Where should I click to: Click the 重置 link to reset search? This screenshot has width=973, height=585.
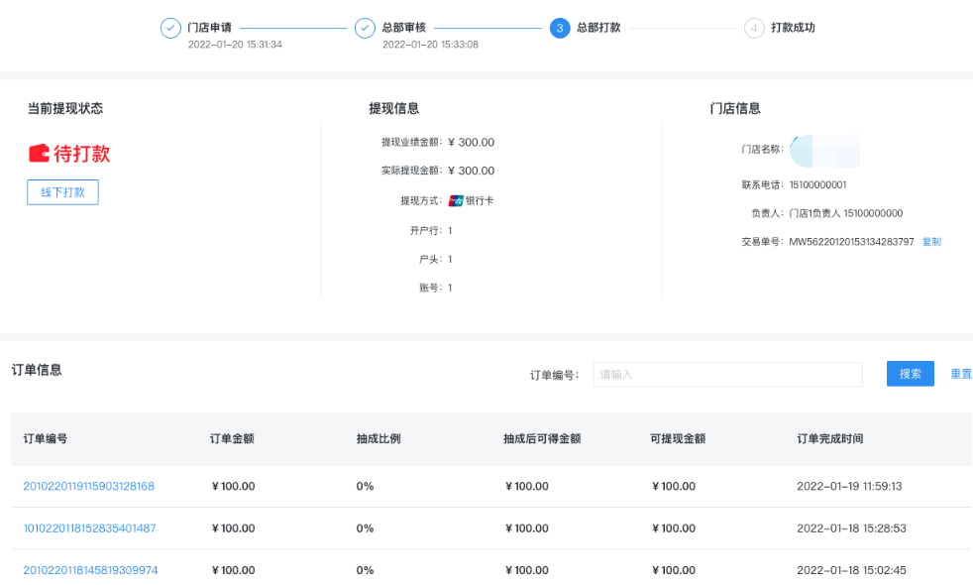[960, 374]
